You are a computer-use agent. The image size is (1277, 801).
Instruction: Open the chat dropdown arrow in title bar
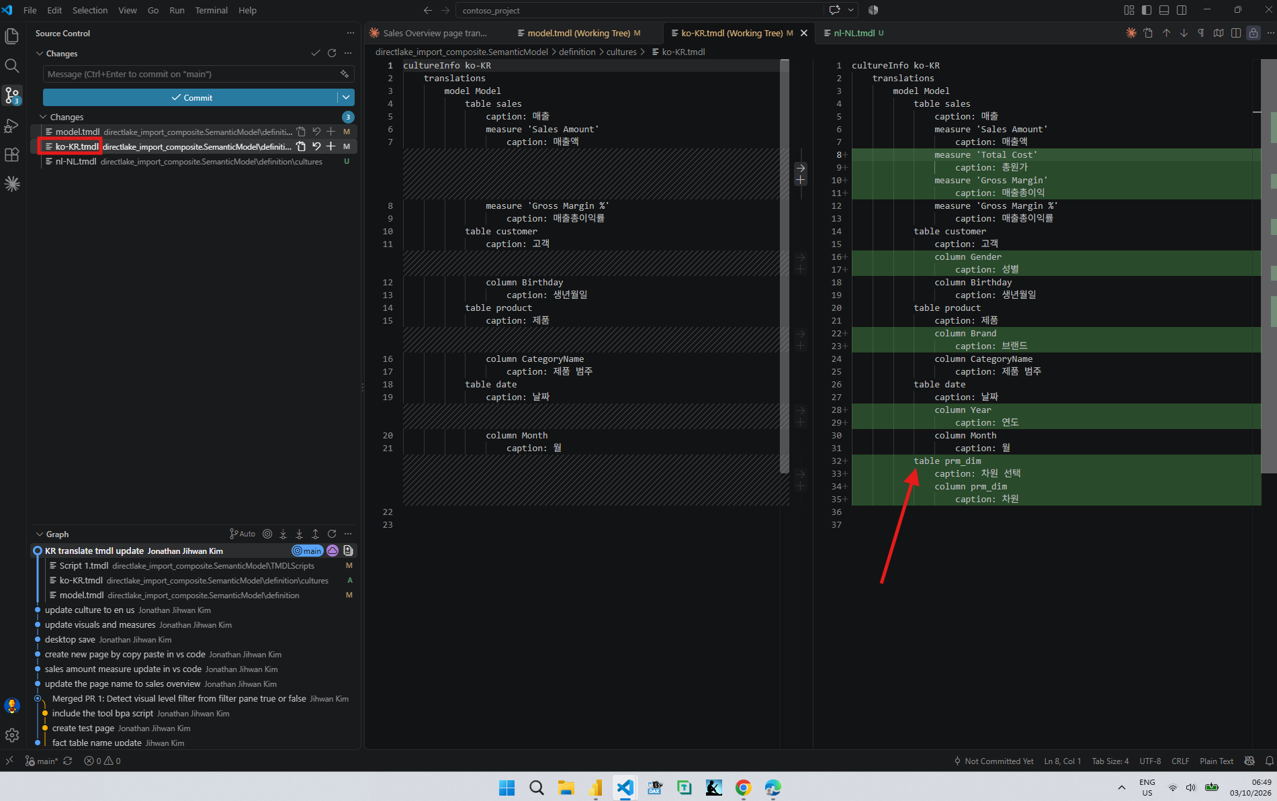coord(851,10)
